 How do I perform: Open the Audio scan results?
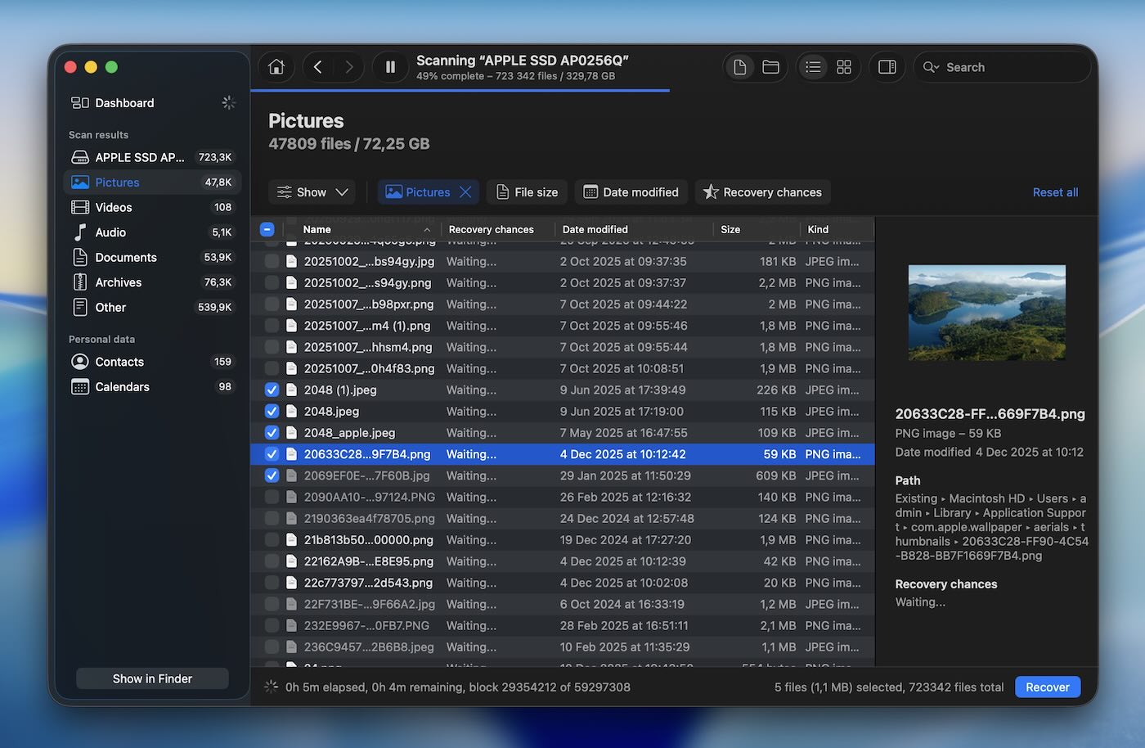109,232
